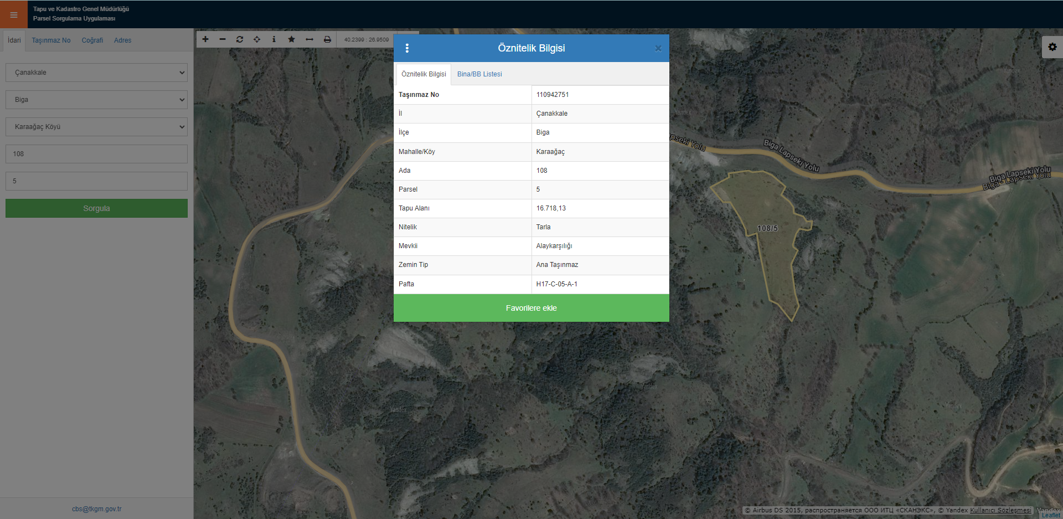Expand the Karaağaç Köyü neighborhood dropdown
1063x519 pixels.
click(x=96, y=127)
